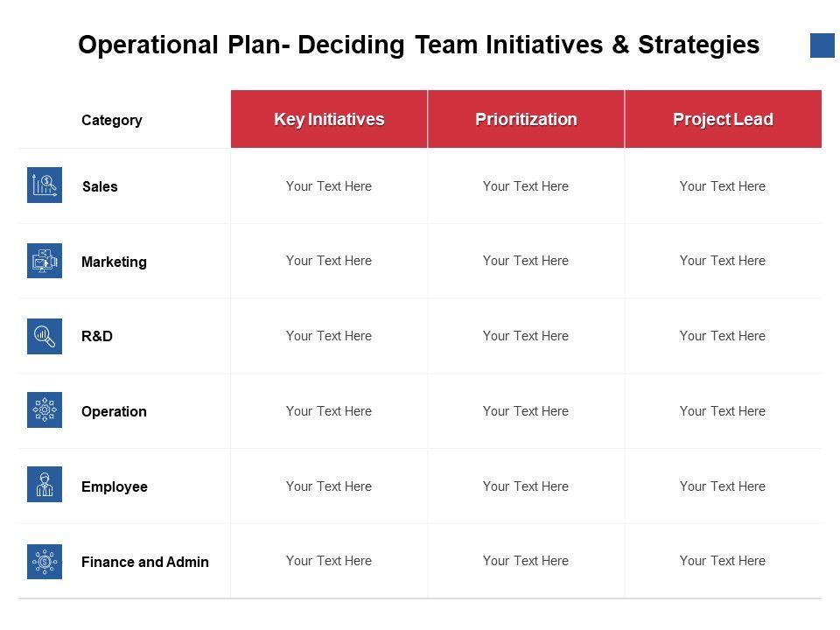840x630 pixels.
Task: Edit Employee Prioritization placeholder text
Action: (x=526, y=486)
